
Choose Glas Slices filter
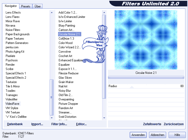pos(65,78)
